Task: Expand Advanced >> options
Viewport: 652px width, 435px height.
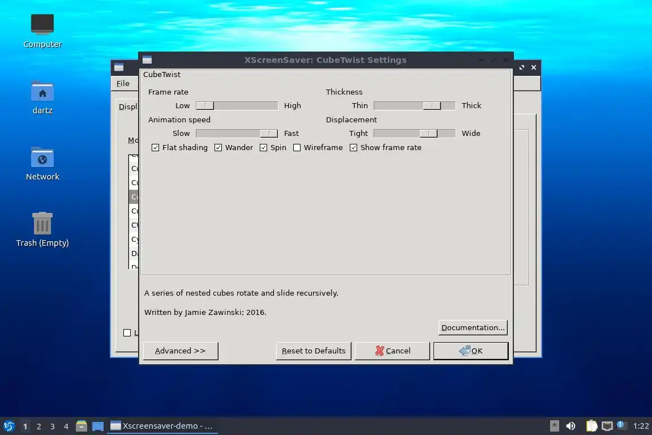Action: (x=181, y=351)
